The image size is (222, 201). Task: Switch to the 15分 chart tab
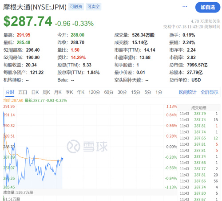point(136,92)
